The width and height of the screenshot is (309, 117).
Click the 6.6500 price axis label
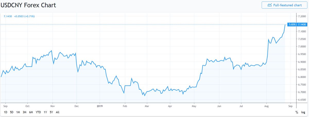coord(302,100)
